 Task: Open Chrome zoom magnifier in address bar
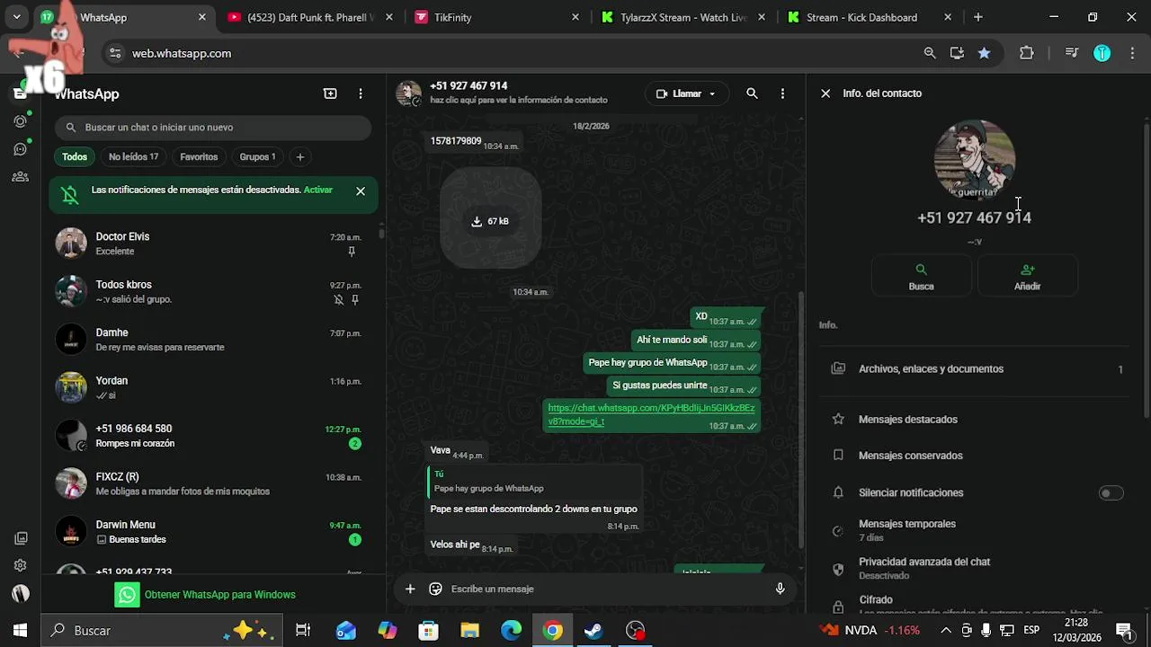(x=930, y=53)
